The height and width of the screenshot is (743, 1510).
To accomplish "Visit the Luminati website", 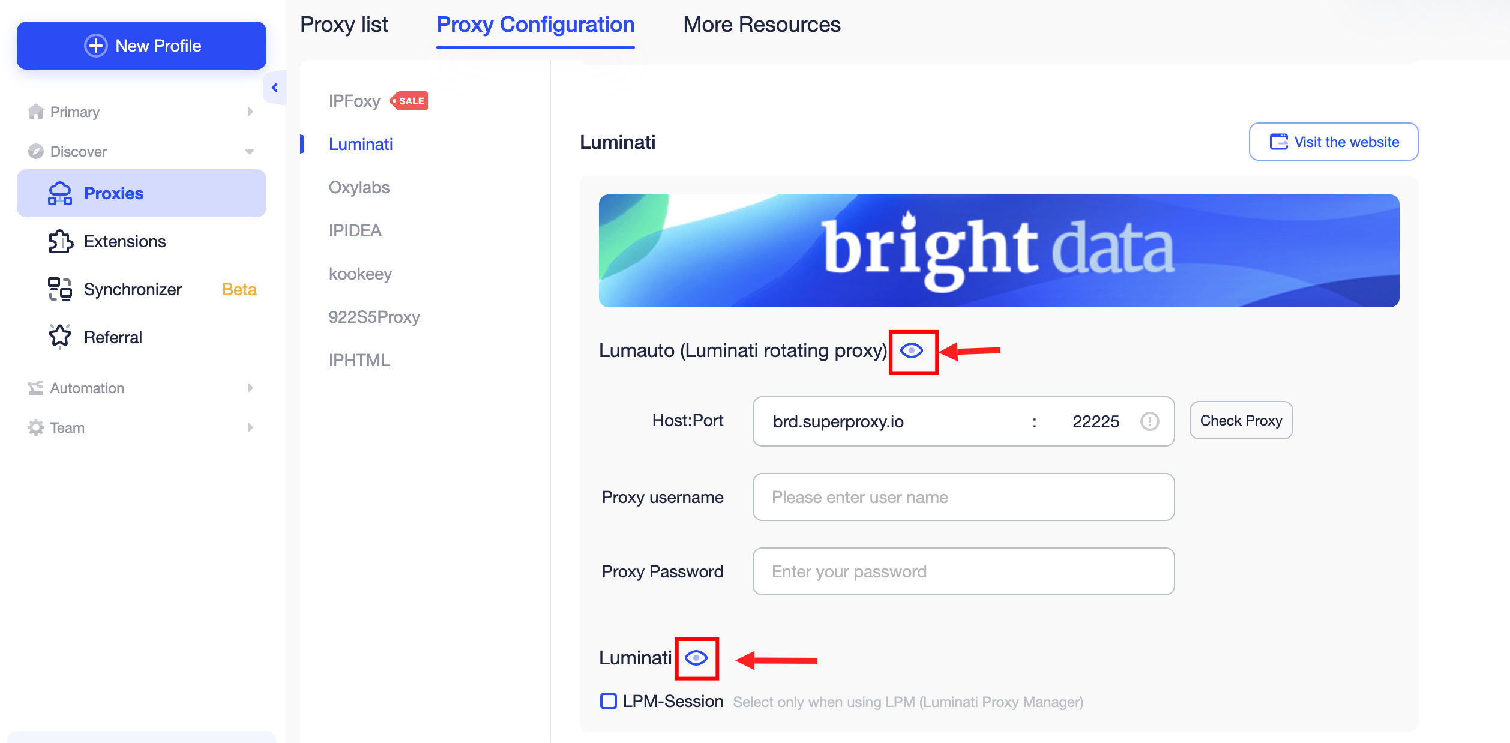I will [x=1333, y=142].
